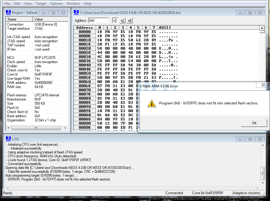
Task: Open the Edit menu
Action: click(x=17, y=4)
